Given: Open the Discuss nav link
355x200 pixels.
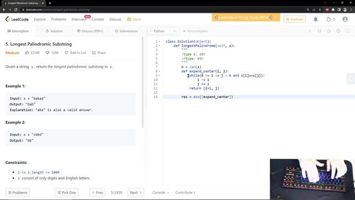Looking at the screenshot, I should tap(115, 19).
